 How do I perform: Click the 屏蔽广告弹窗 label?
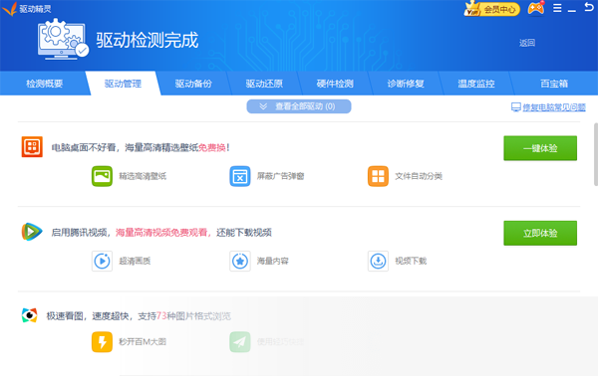[280, 176]
